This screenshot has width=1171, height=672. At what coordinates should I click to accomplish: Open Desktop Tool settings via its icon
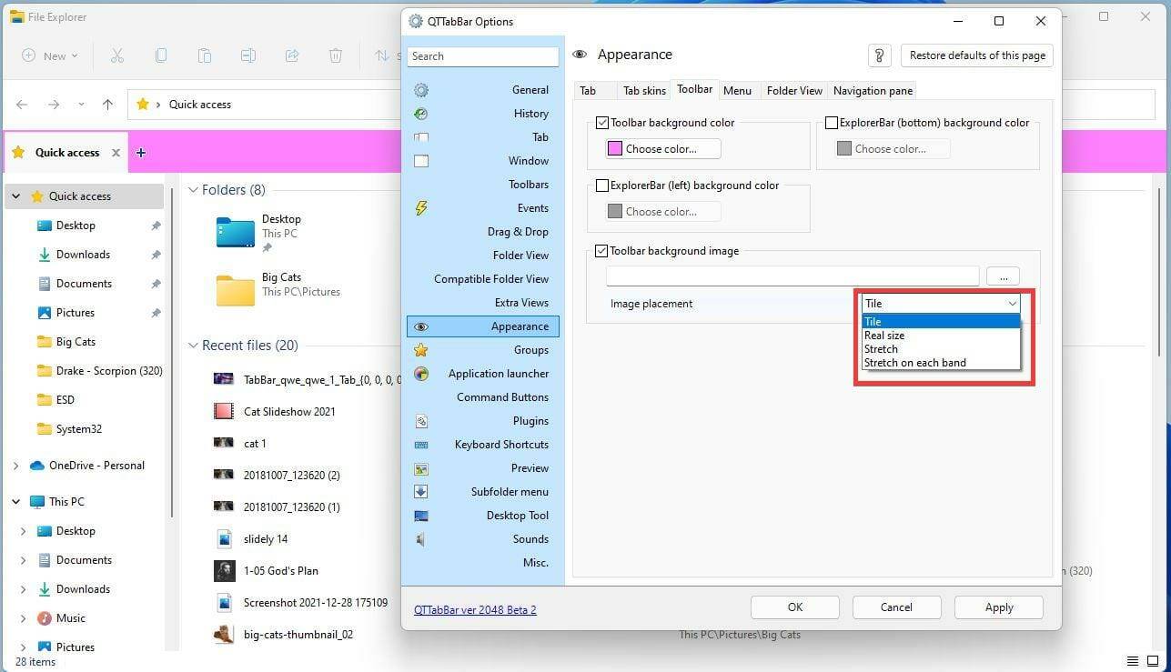point(420,515)
